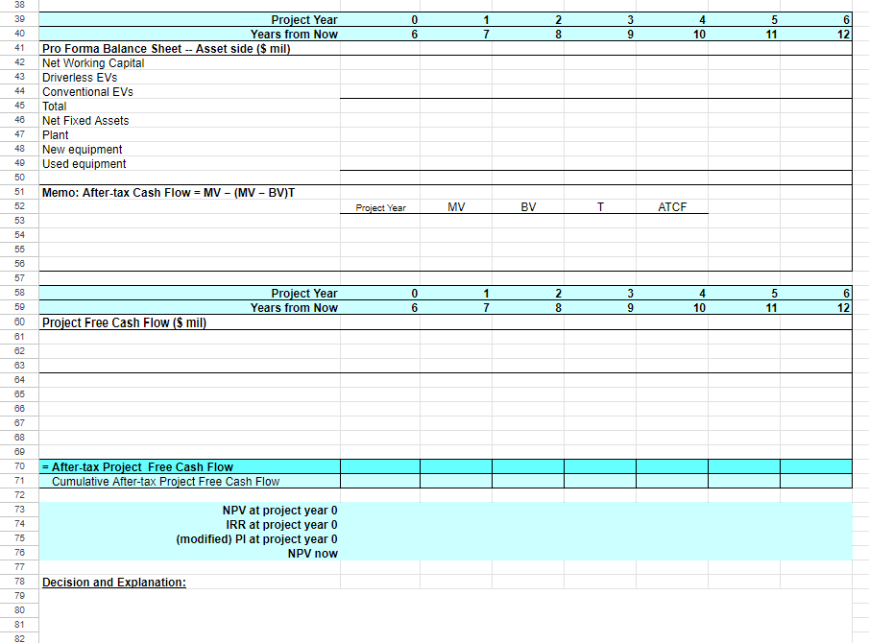
Task: Select the 'BV' column header cell
Action: (528, 207)
